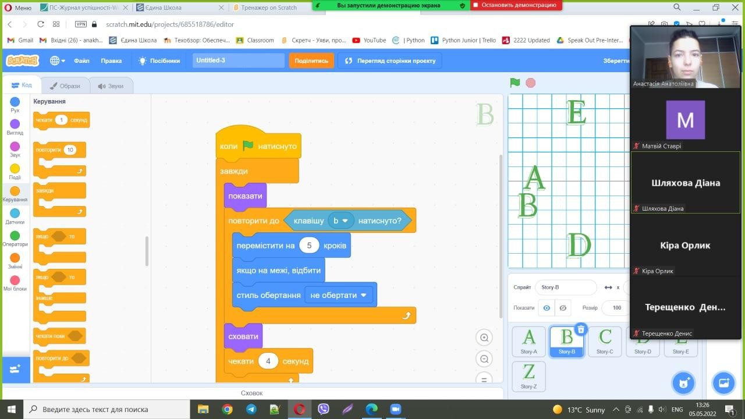Screen dimensions: 745x419
Task: Open the Файл menu
Action: coord(81,61)
